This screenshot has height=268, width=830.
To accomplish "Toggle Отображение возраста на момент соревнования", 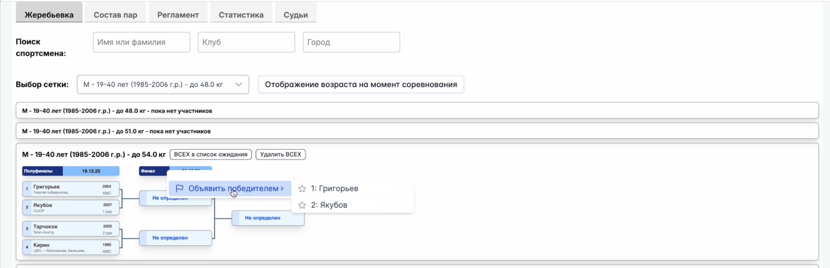I will pyautogui.click(x=361, y=85).
